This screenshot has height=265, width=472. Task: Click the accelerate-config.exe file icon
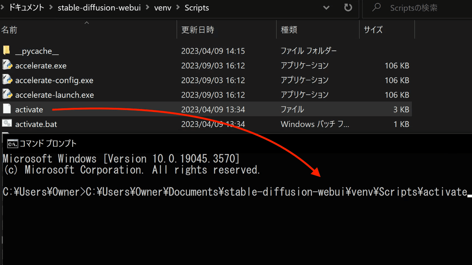click(x=7, y=80)
